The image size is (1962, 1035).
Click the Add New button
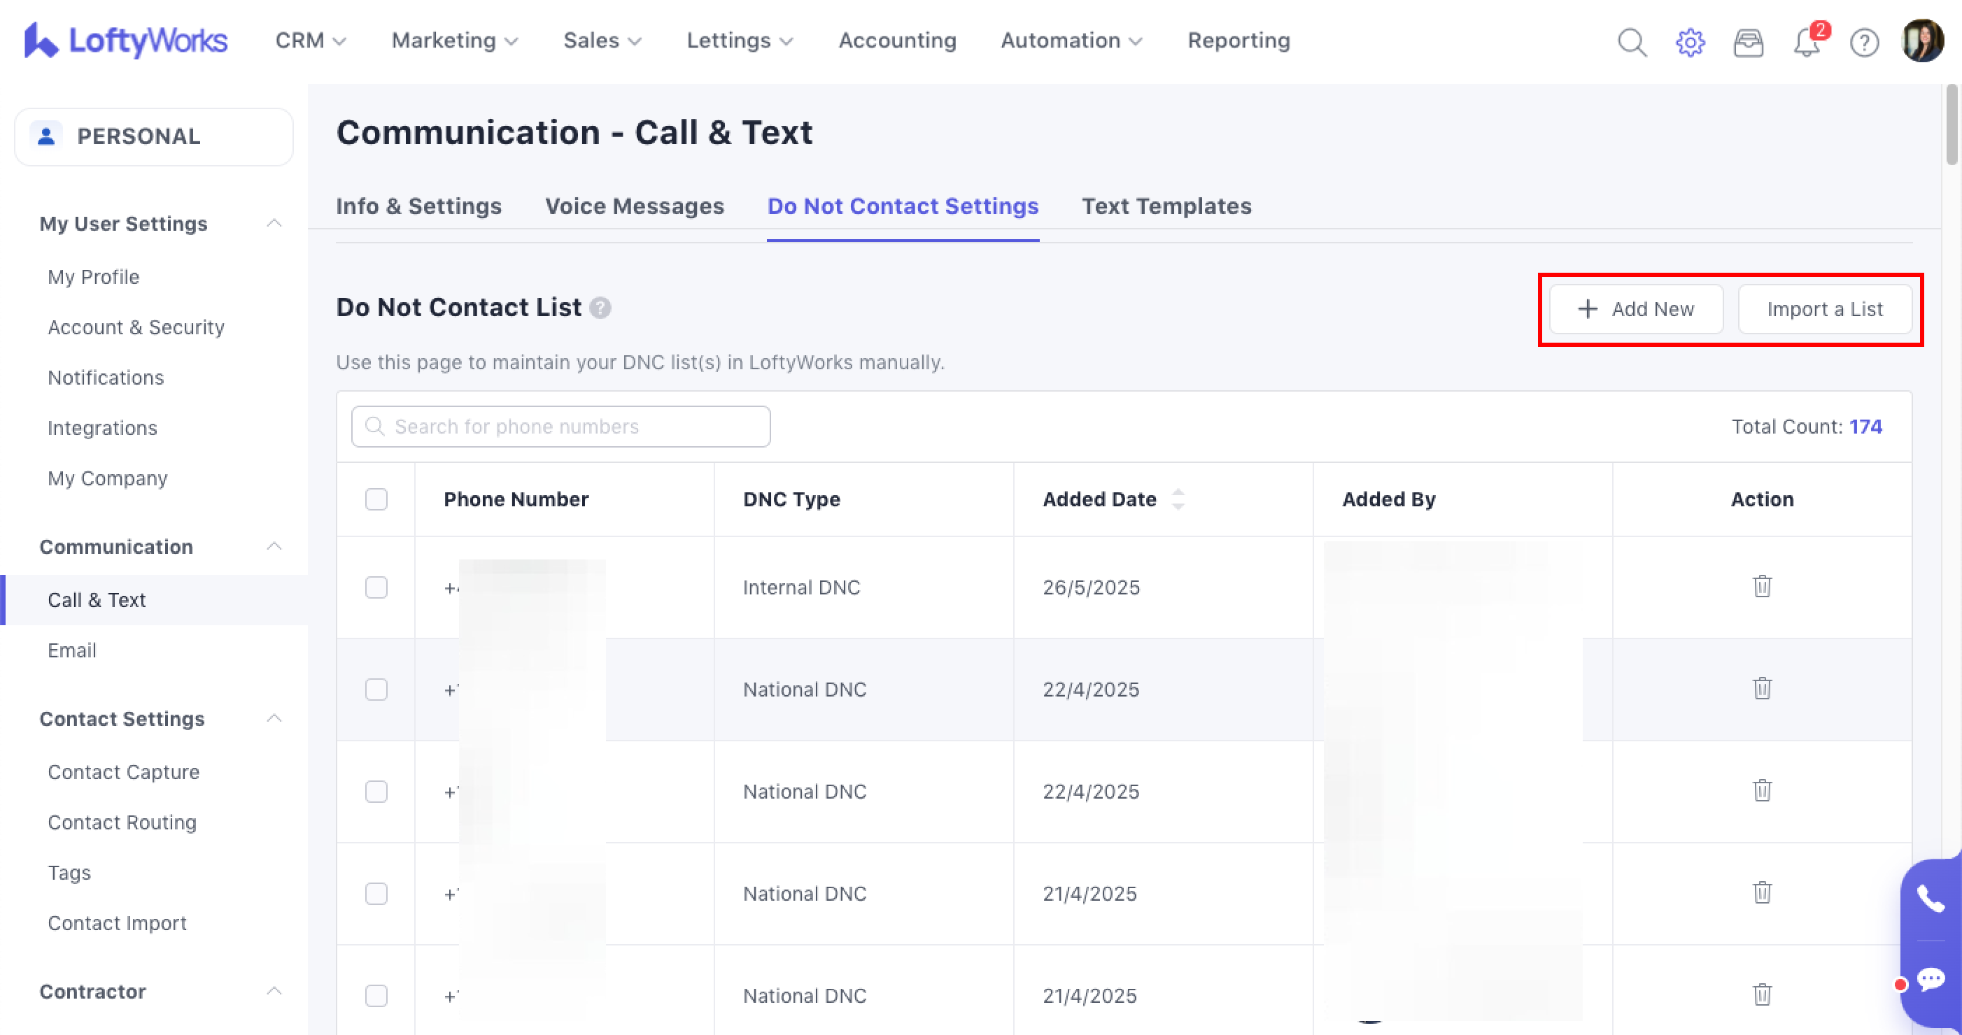(1636, 309)
